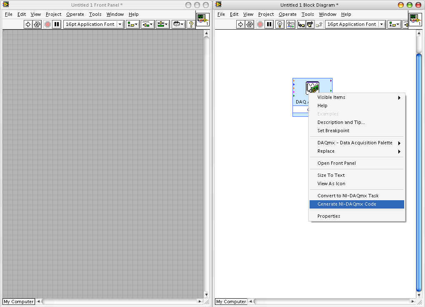
Task: Click Front Panel horizontal scroll left arrow
Action: pyautogui.click(x=38, y=301)
